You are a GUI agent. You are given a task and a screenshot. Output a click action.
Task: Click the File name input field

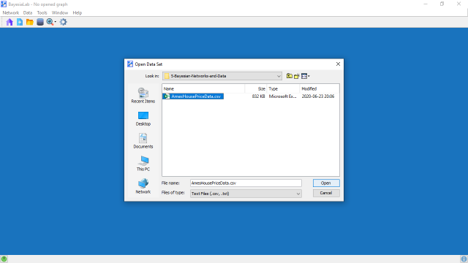pyautogui.click(x=246, y=183)
